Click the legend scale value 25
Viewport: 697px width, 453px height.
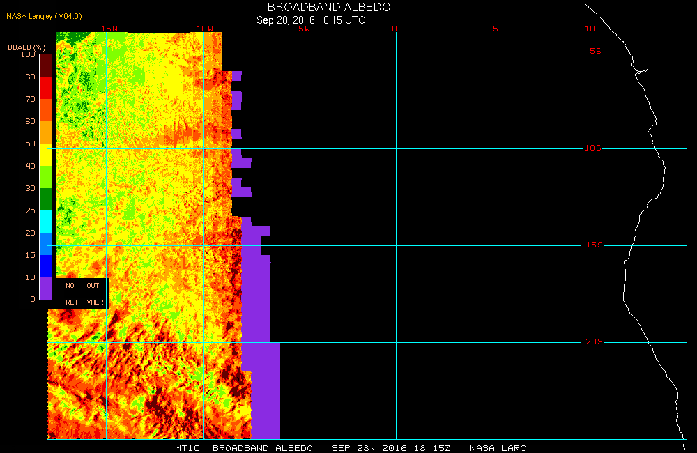[30, 210]
